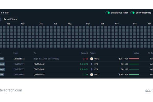Open the High Balance [0x4b7db2] address
Viewport: 153px width, 102px height.
(46, 59)
